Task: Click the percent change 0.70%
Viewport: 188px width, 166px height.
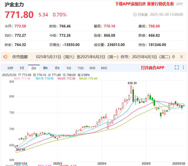Action: (60, 15)
